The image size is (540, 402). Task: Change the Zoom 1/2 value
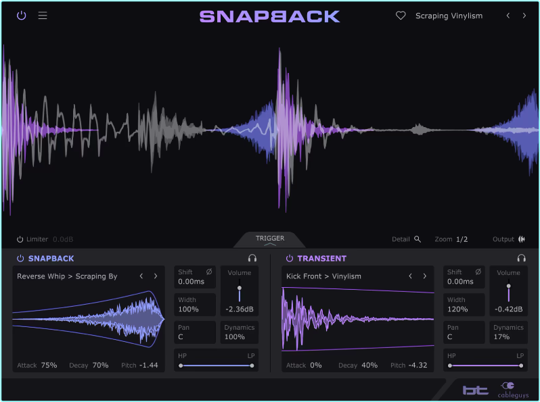[x=462, y=239]
